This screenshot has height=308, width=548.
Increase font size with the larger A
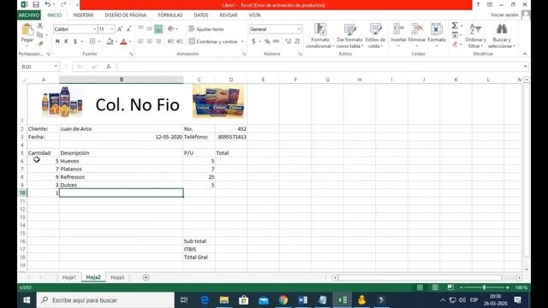point(120,29)
